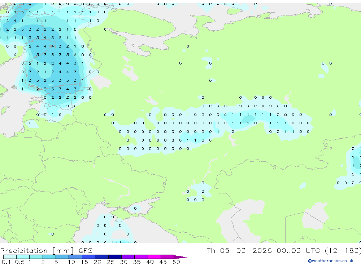Screen dimensions: 361x264
Task: Click the "45" legend scale label
Action: click(x=163, y=262)
